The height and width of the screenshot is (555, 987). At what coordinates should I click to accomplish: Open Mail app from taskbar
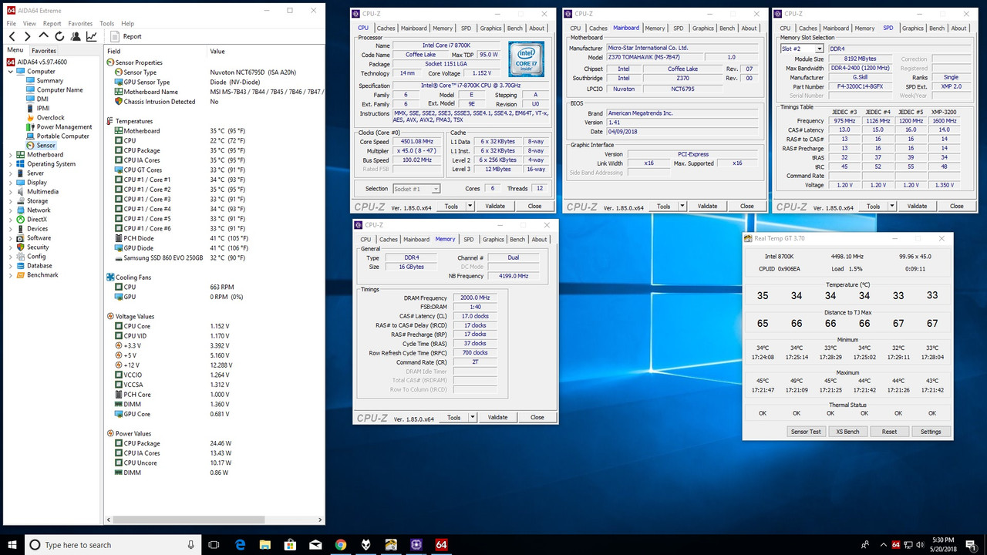pos(315,545)
